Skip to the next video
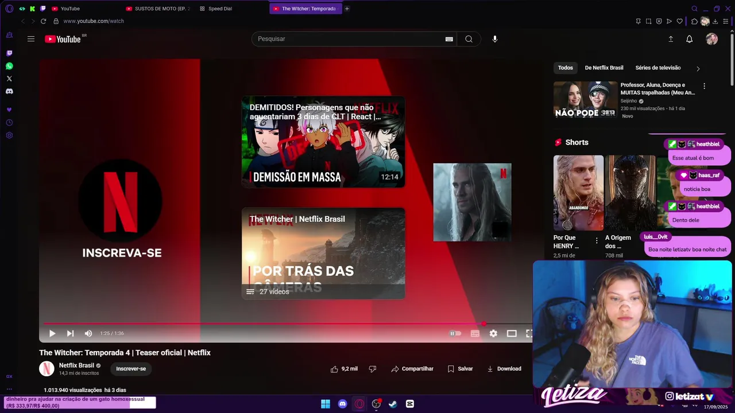 click(70, 333)
